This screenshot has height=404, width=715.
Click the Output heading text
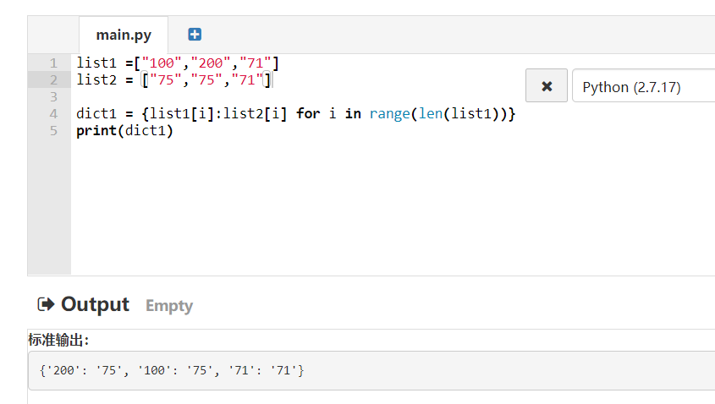pyautogui.click(x=95, y=304)
